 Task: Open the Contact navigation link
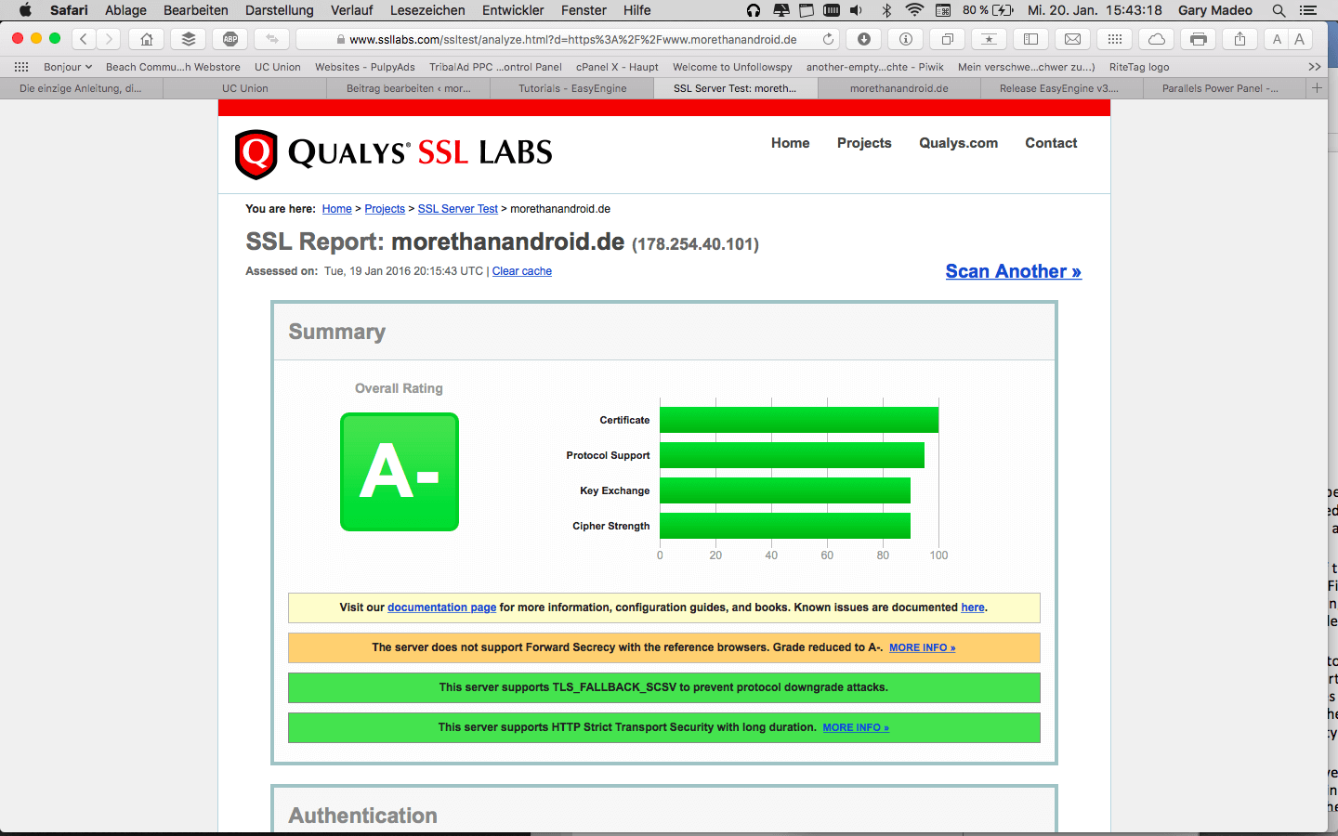[1051, 143]
